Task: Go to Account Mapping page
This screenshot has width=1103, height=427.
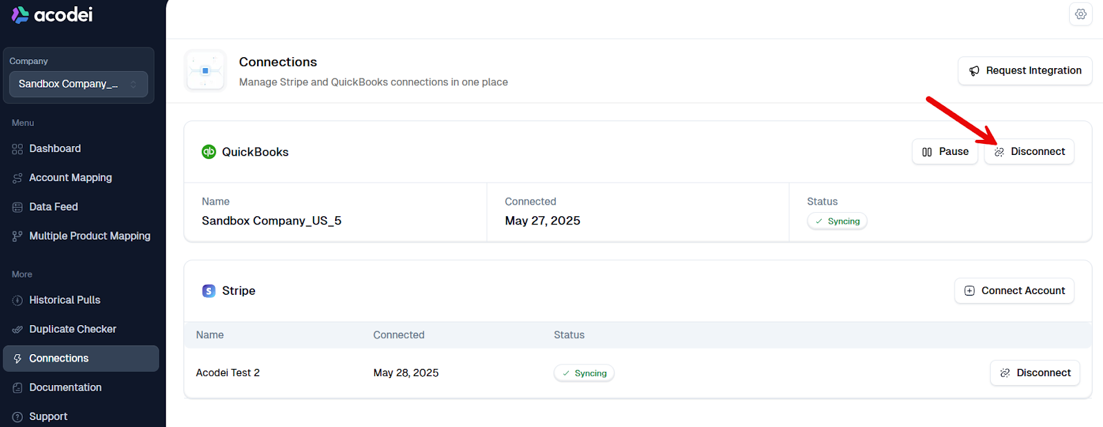Action: [70, 178]
